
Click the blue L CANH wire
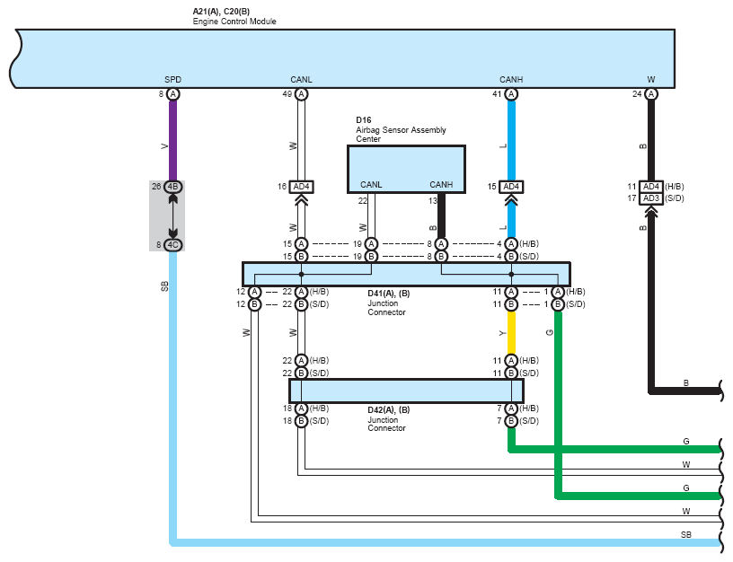click(511, 141)
